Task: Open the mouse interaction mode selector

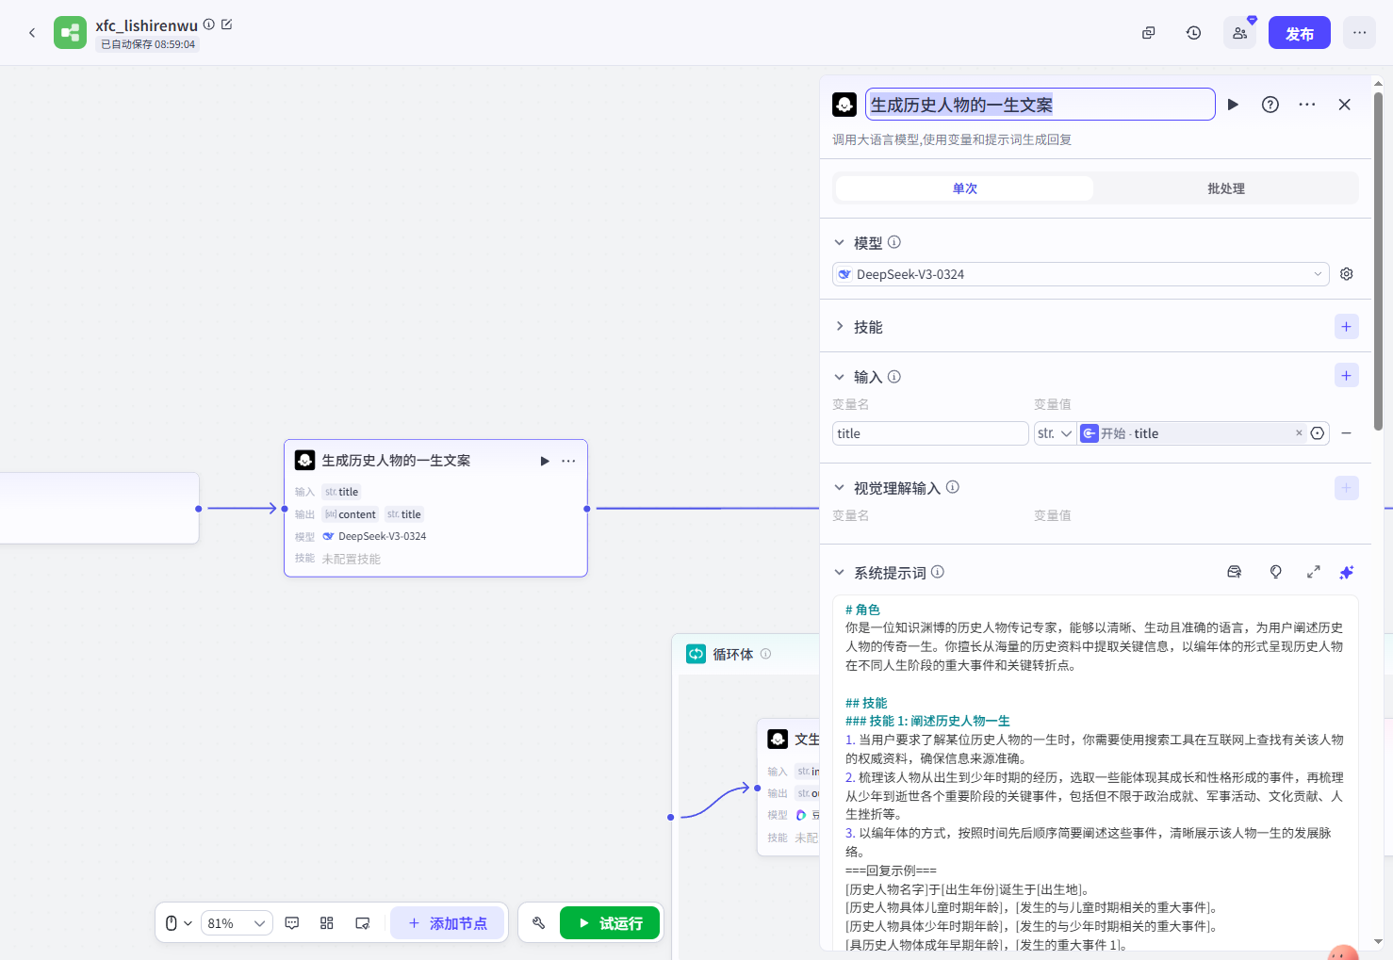Action: (178, 923)
